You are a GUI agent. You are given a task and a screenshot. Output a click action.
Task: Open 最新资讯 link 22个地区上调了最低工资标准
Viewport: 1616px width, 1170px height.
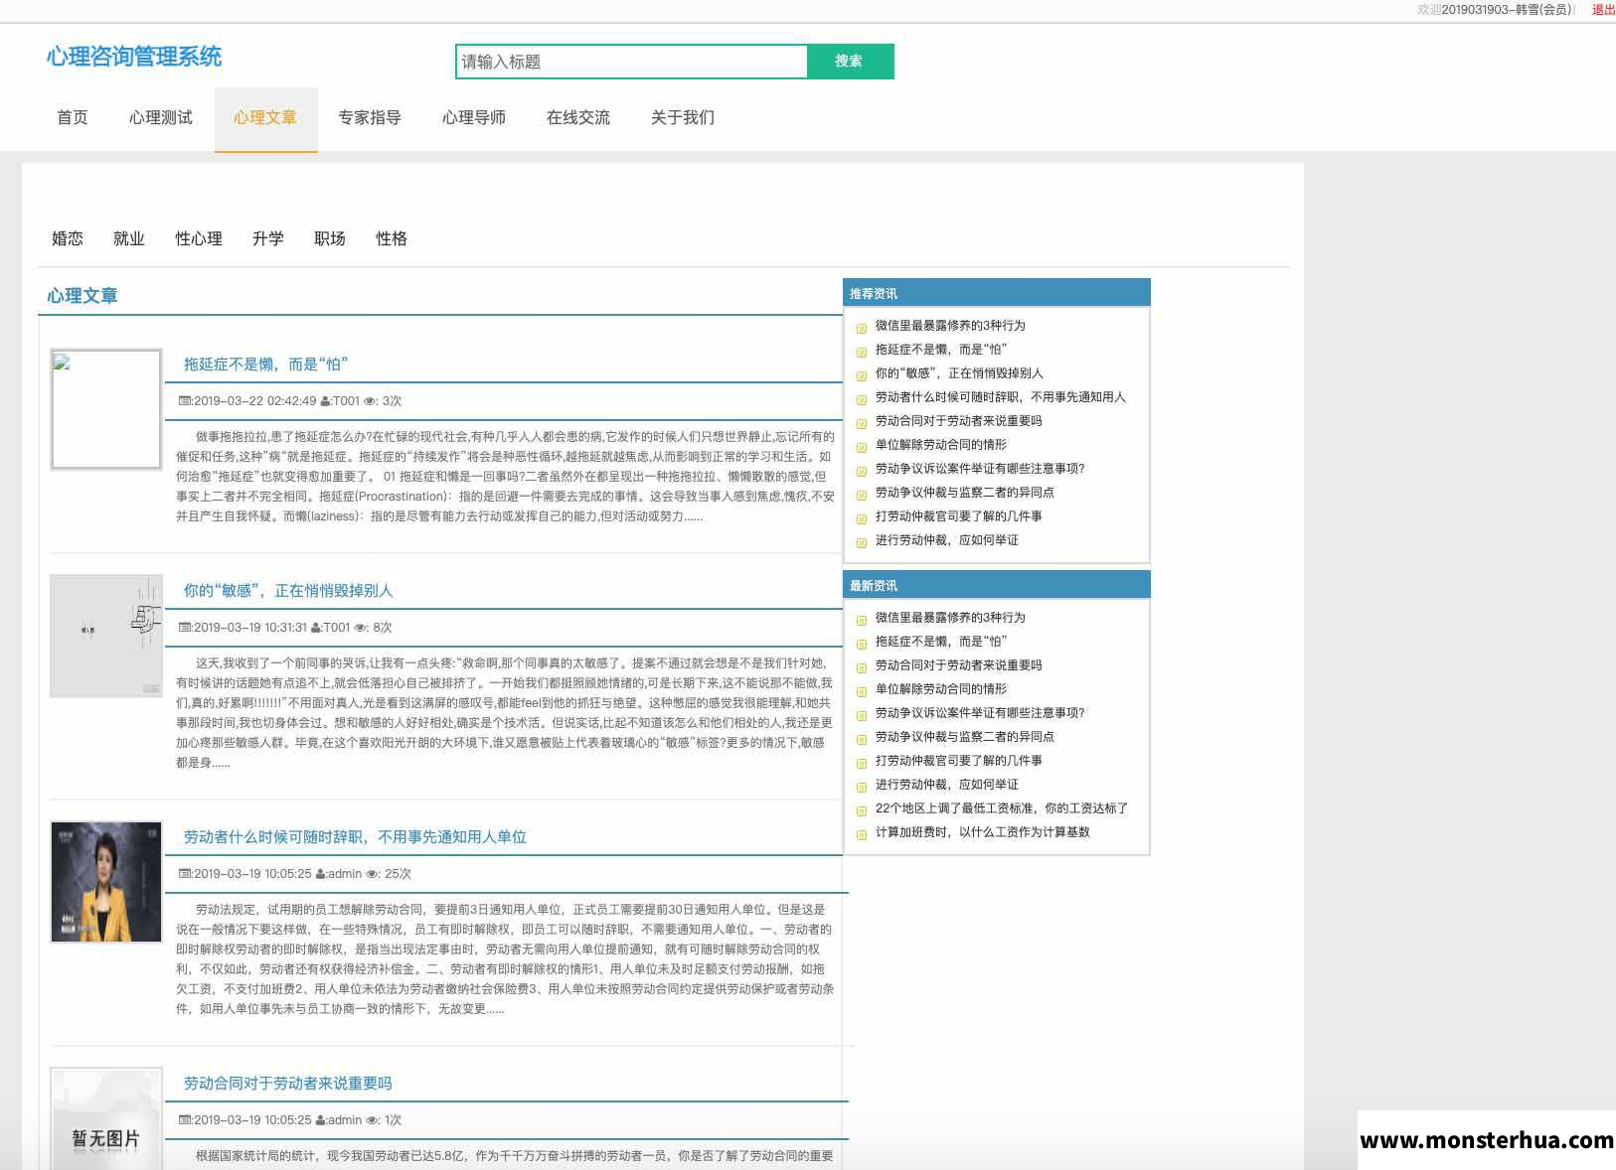coord(1002,808)
